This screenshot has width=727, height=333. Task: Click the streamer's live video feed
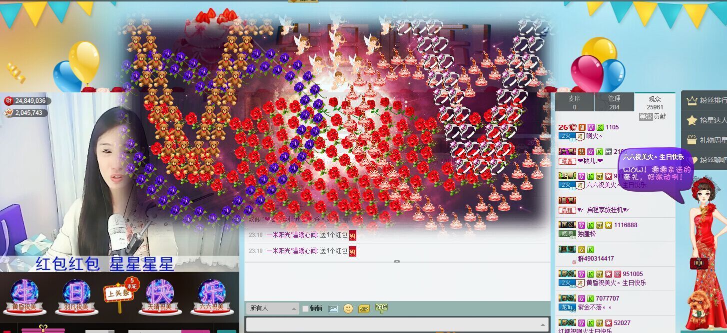click(x=120, y=182)
